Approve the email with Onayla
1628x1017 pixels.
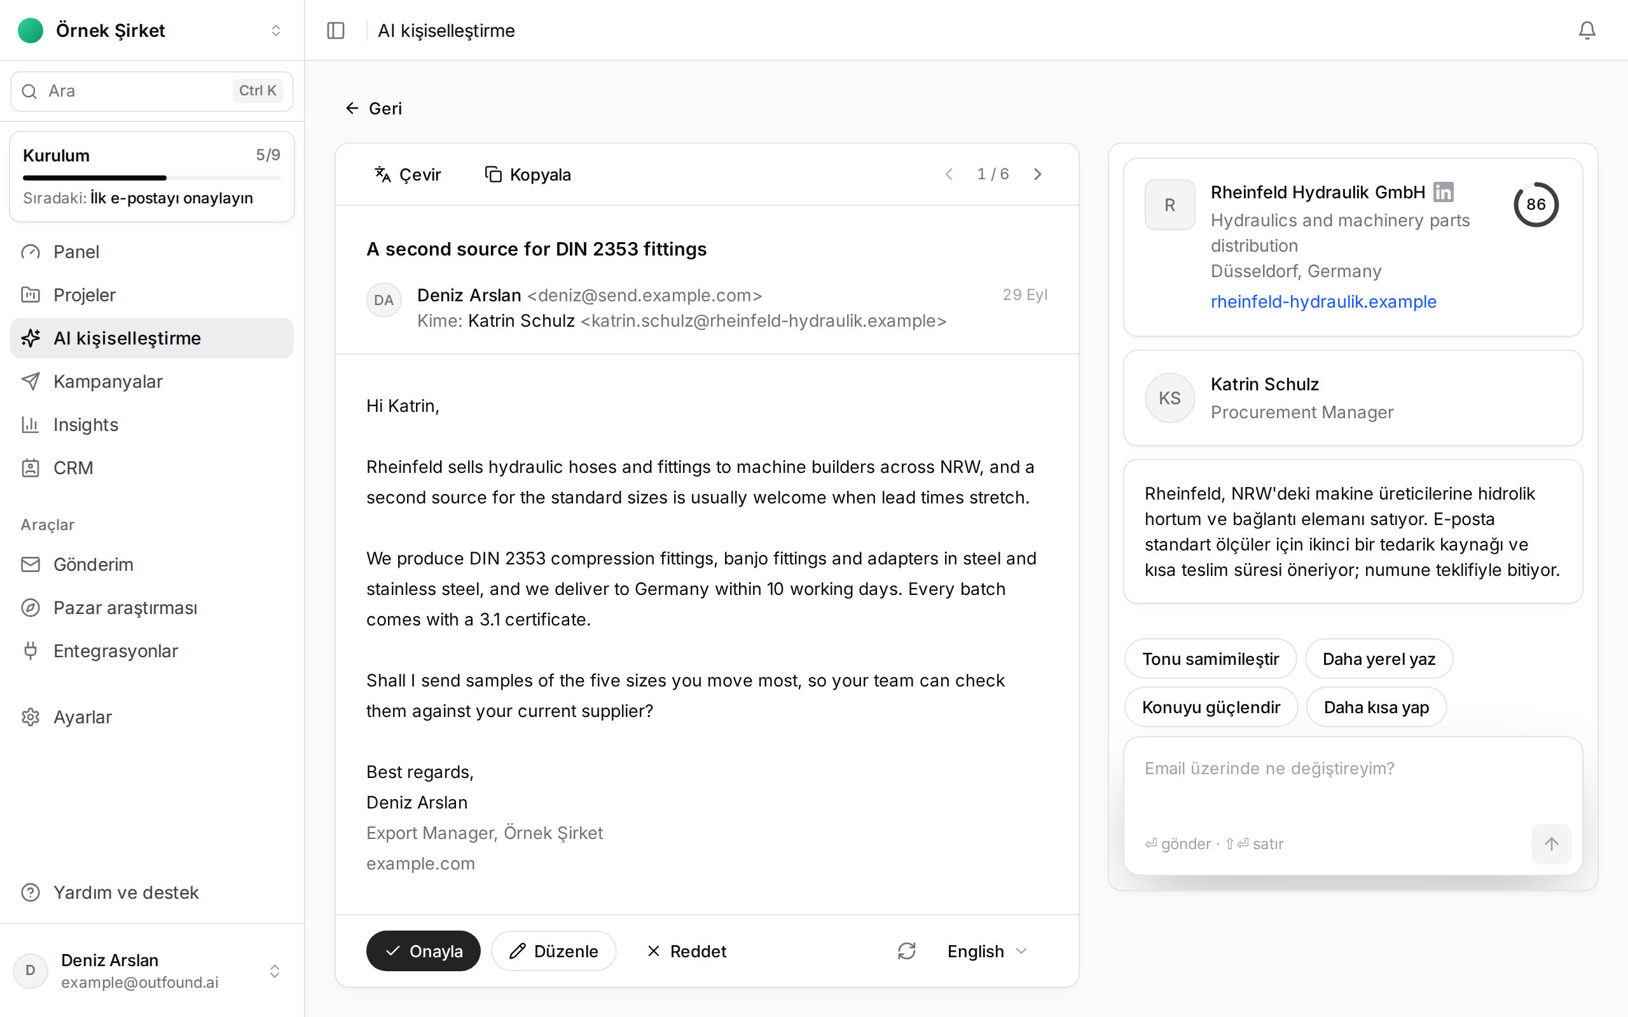pos(423,950)
